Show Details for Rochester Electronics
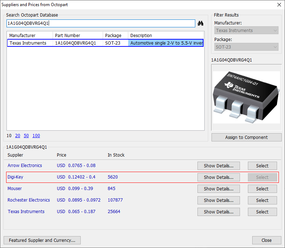This screenshot has width=285, height=248. point(219,200)
